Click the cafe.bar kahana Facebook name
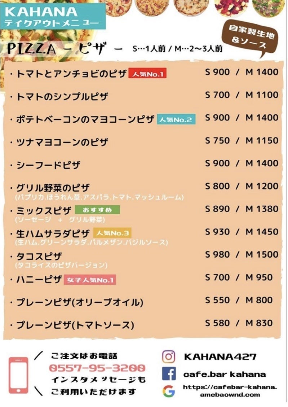The width and height of the screenshot is (288, 407). [224, 374]
